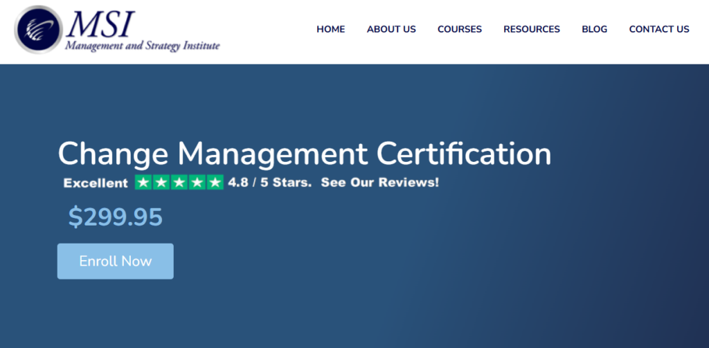Click the MSI circular logo emblem
This screenshot has width=709, height=348.
(39, 29)
